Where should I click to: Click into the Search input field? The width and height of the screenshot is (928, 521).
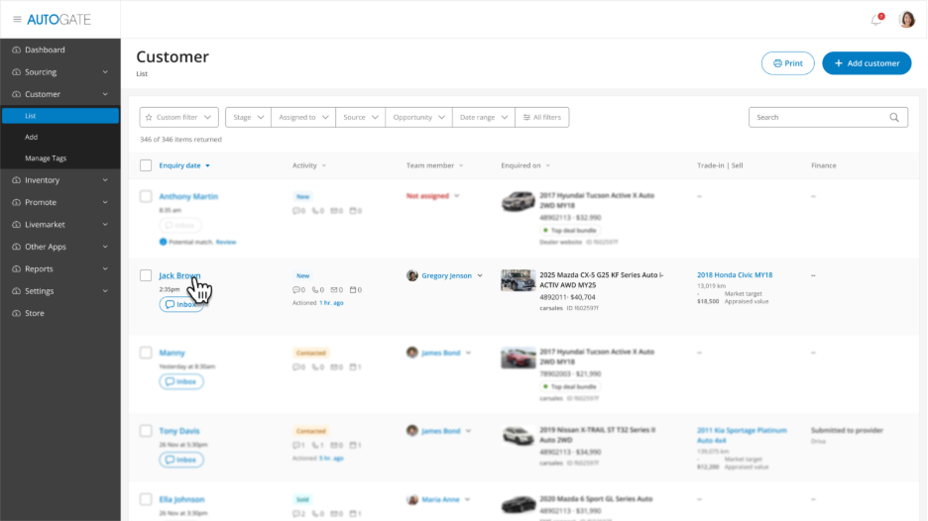click(818, 117)
